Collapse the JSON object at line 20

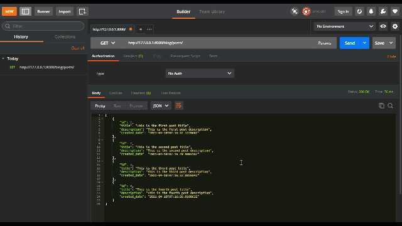pos(102,183)
